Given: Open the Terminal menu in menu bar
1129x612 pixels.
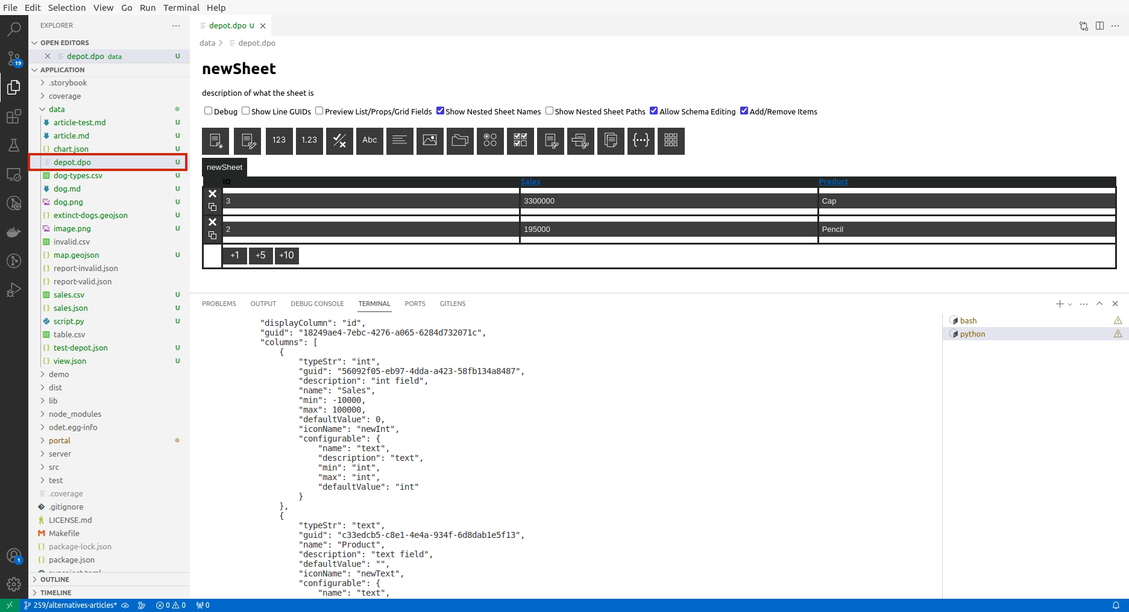Looking at the screenshot, I should [181, 8].
